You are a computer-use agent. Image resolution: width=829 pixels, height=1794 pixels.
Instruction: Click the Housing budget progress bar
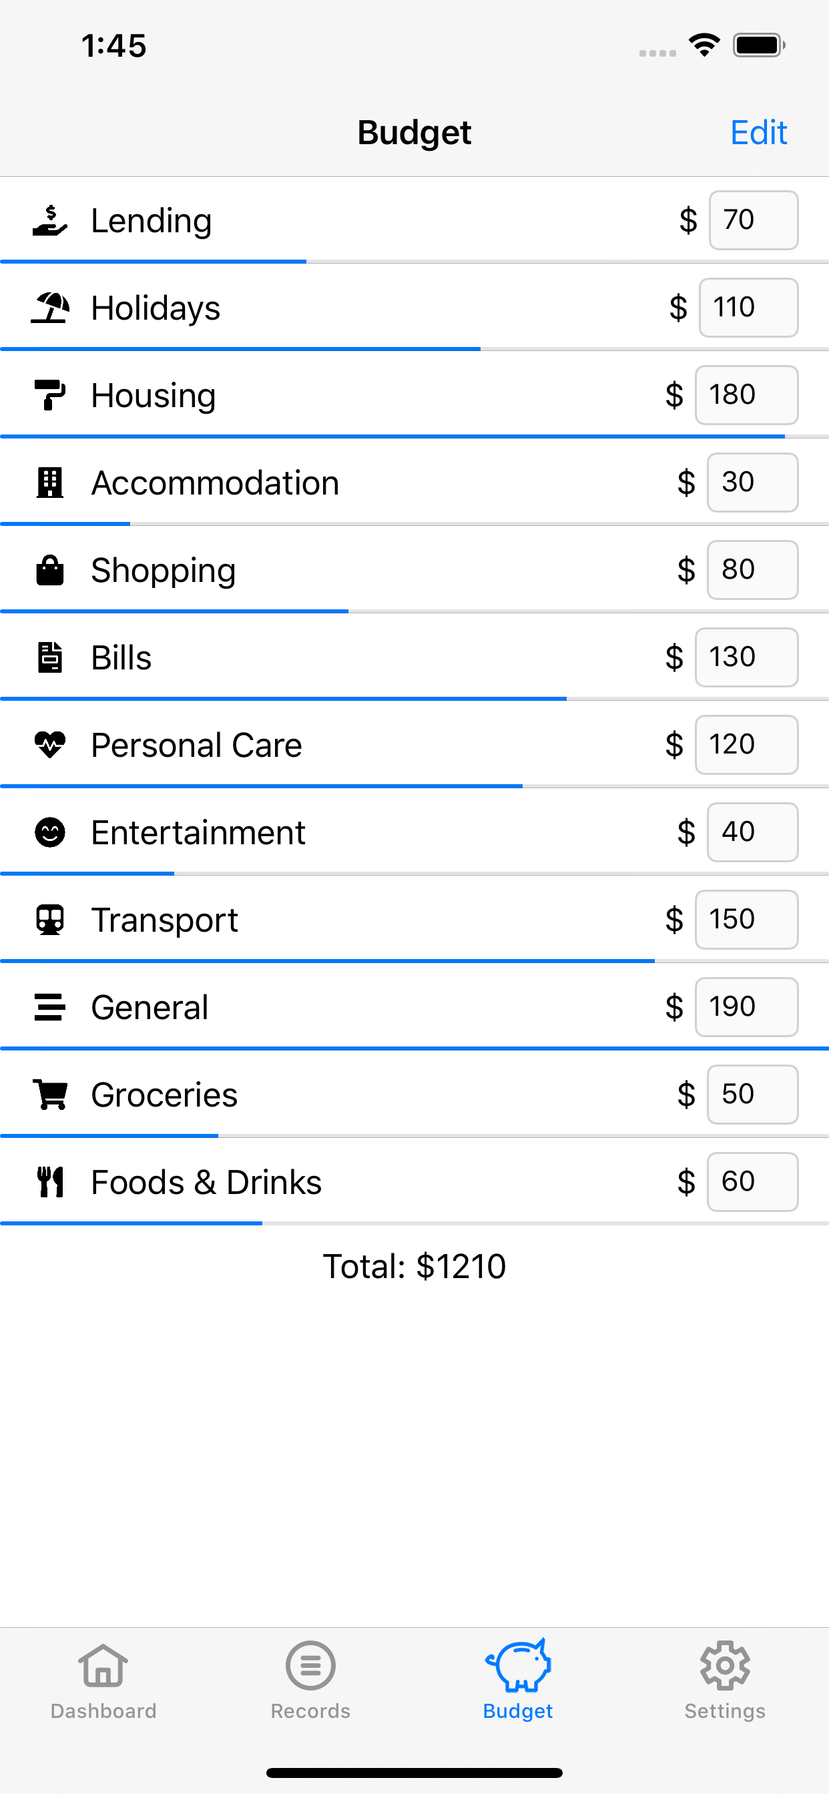point(414,436)
